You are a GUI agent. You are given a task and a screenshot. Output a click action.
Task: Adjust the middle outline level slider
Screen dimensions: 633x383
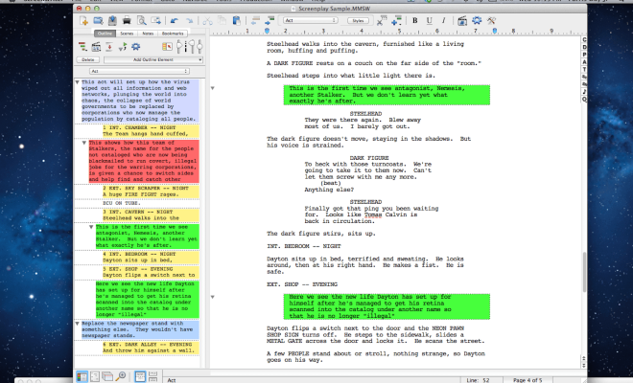191,47
